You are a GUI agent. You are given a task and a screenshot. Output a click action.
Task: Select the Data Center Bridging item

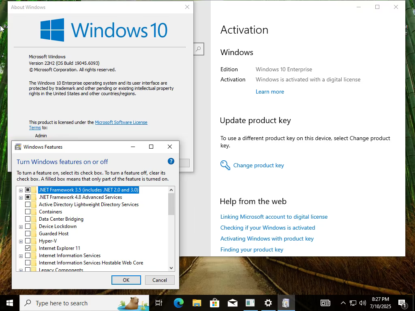click(x=61, y=219)
